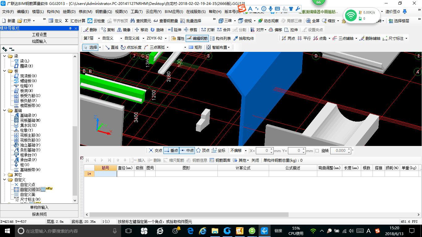Image resolution: width=422 pixels, height=237 pixels.
Task: Click 关闭 in rebar editor toolbar
Action: 255,160
